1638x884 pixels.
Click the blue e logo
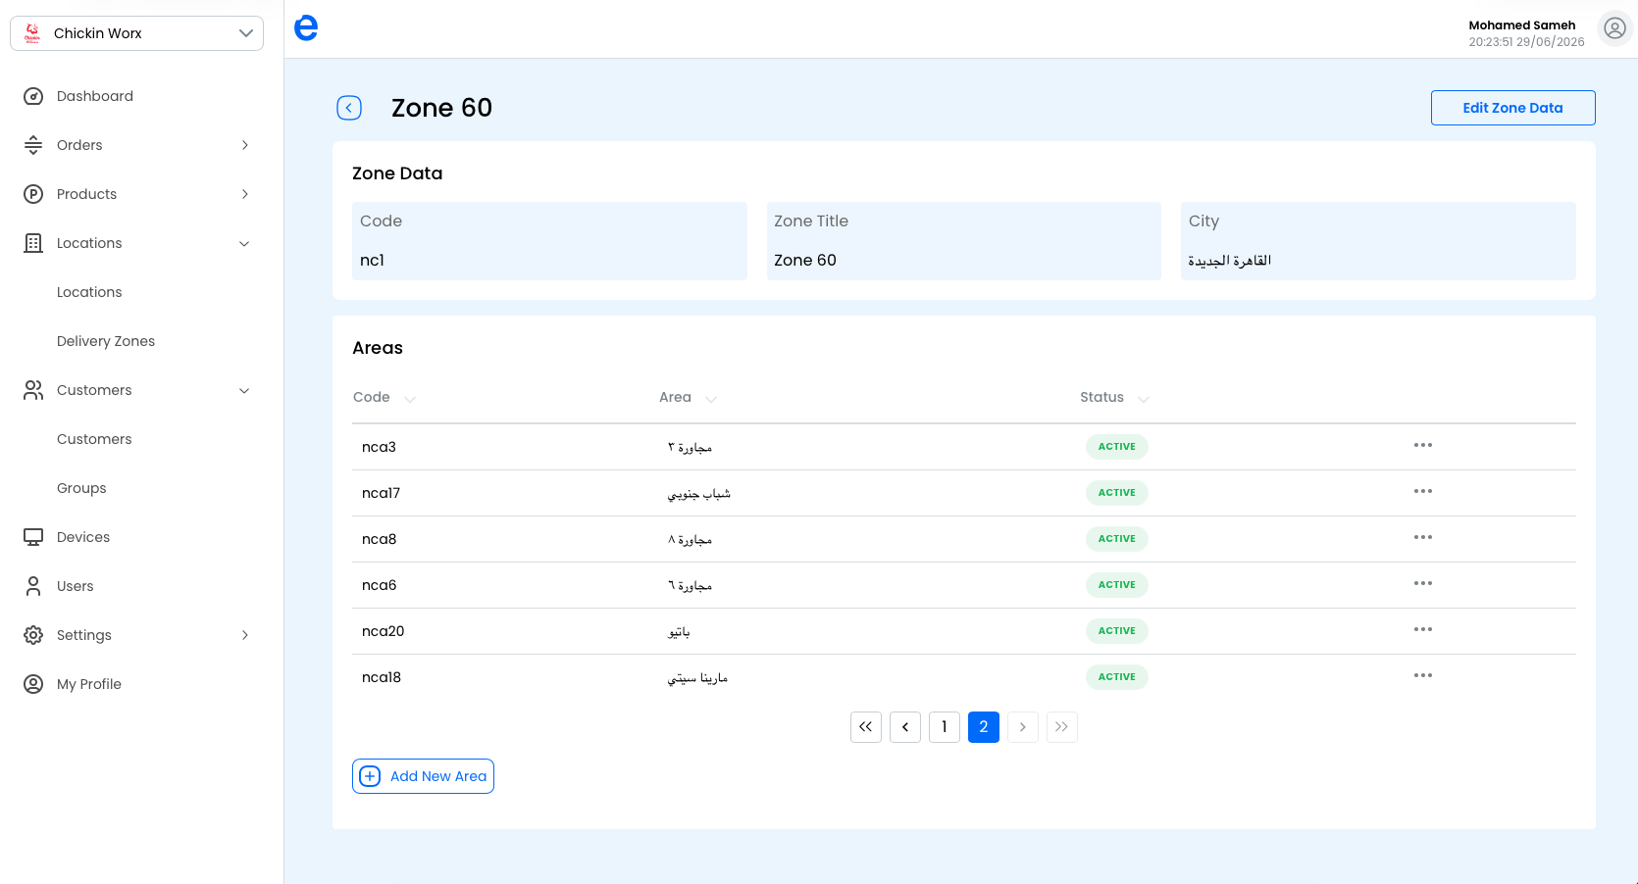pos(306,27)
